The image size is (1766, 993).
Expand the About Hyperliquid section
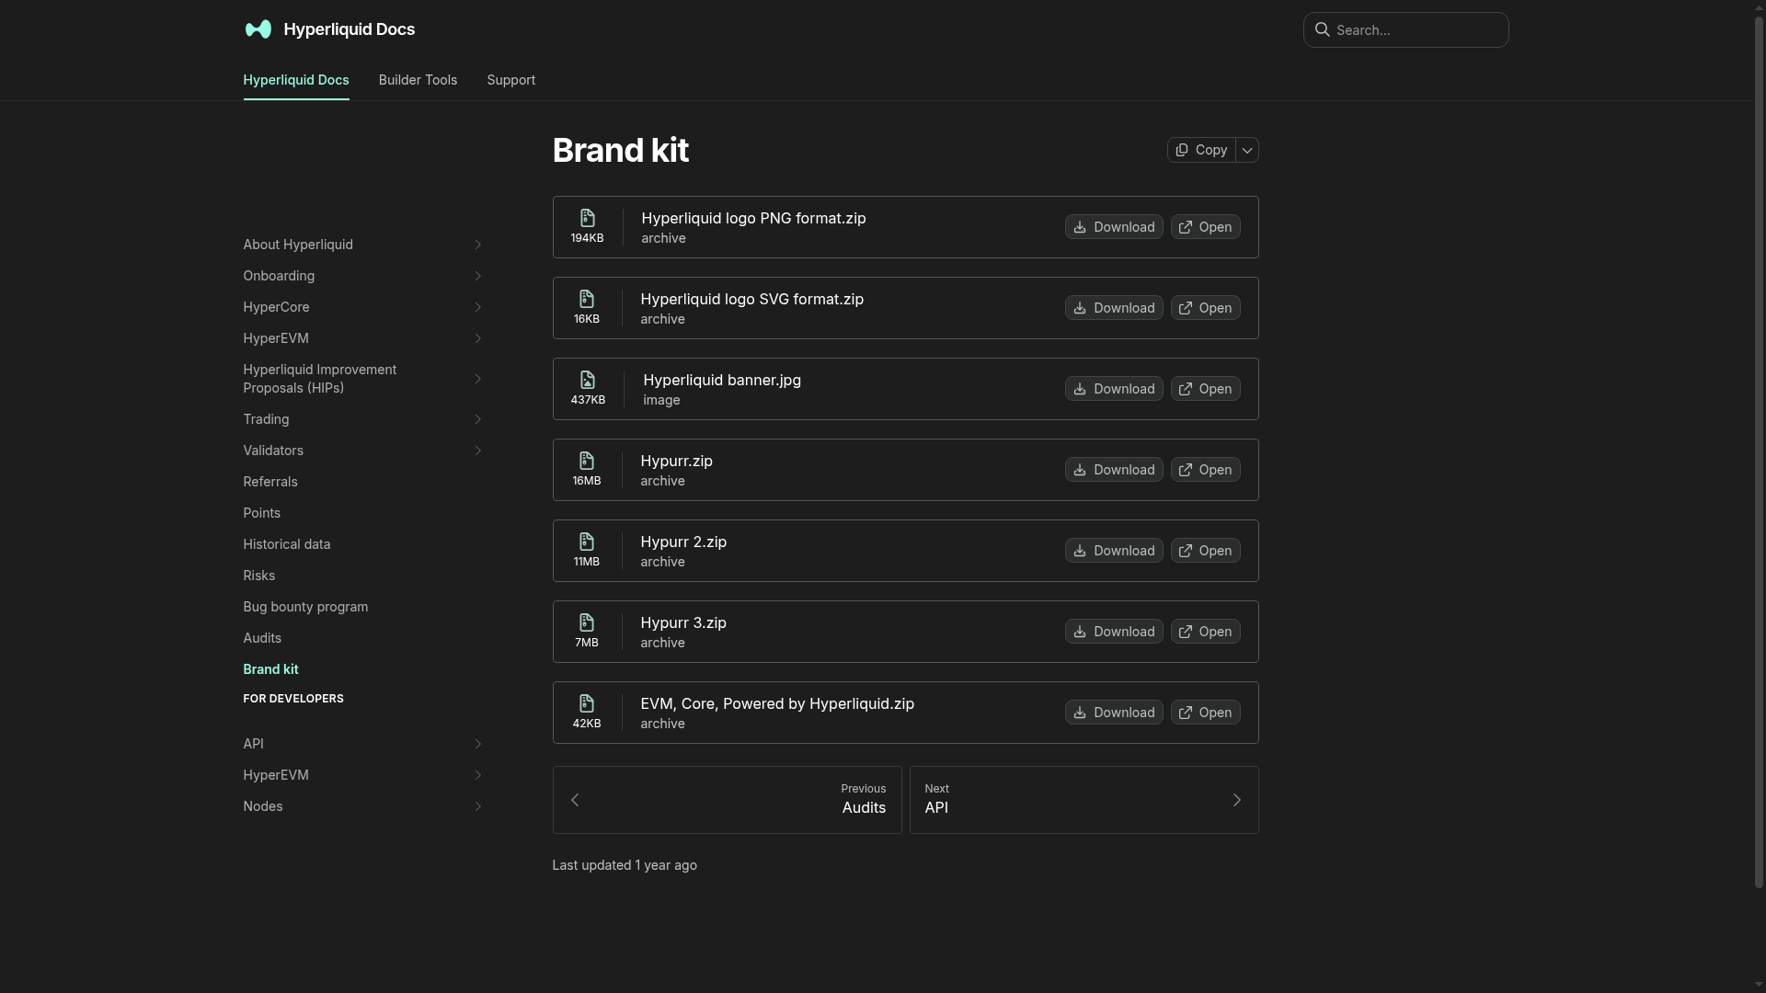click(477, 245)
